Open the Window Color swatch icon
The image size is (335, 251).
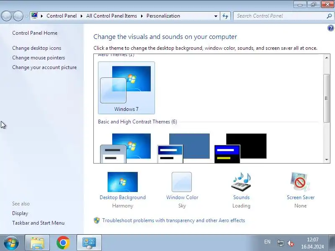click(182, 182)
